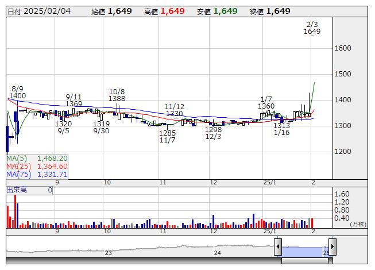Click the horizontal scrollbar thumb at bottom

tap(305, 261)
